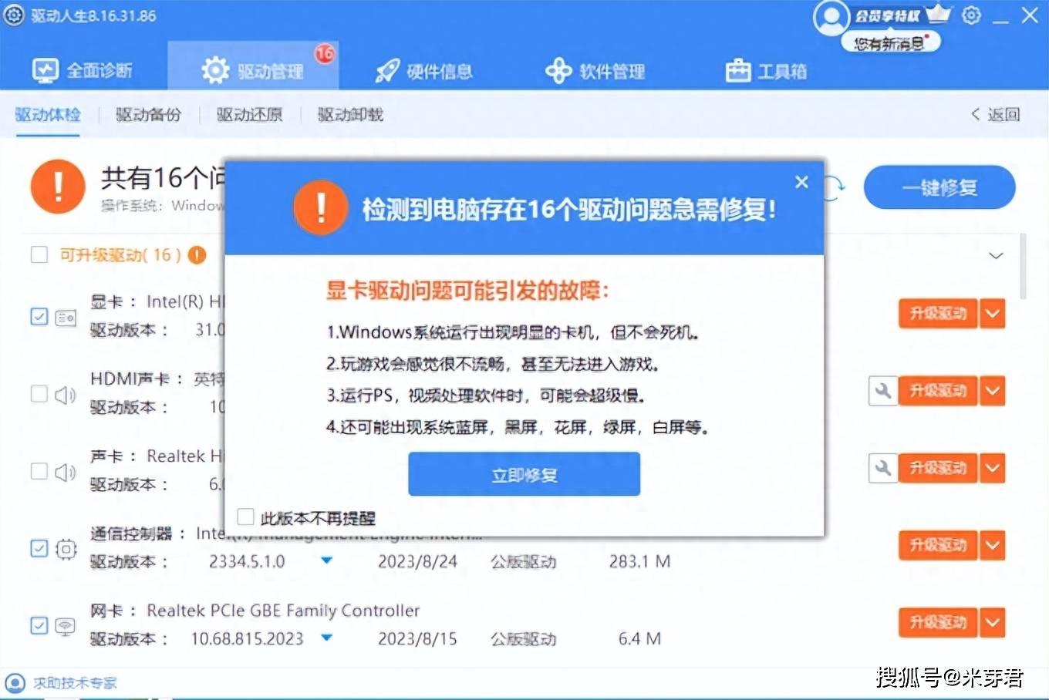Click the large orange alert icon by 共有16个
Image resolution: width=1049 pixels, height=700 pixels.
(x=58, y=187)
